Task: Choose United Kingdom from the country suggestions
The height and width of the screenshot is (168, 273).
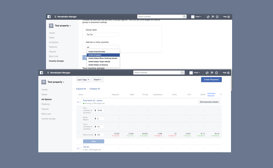Action: (103, 55)
